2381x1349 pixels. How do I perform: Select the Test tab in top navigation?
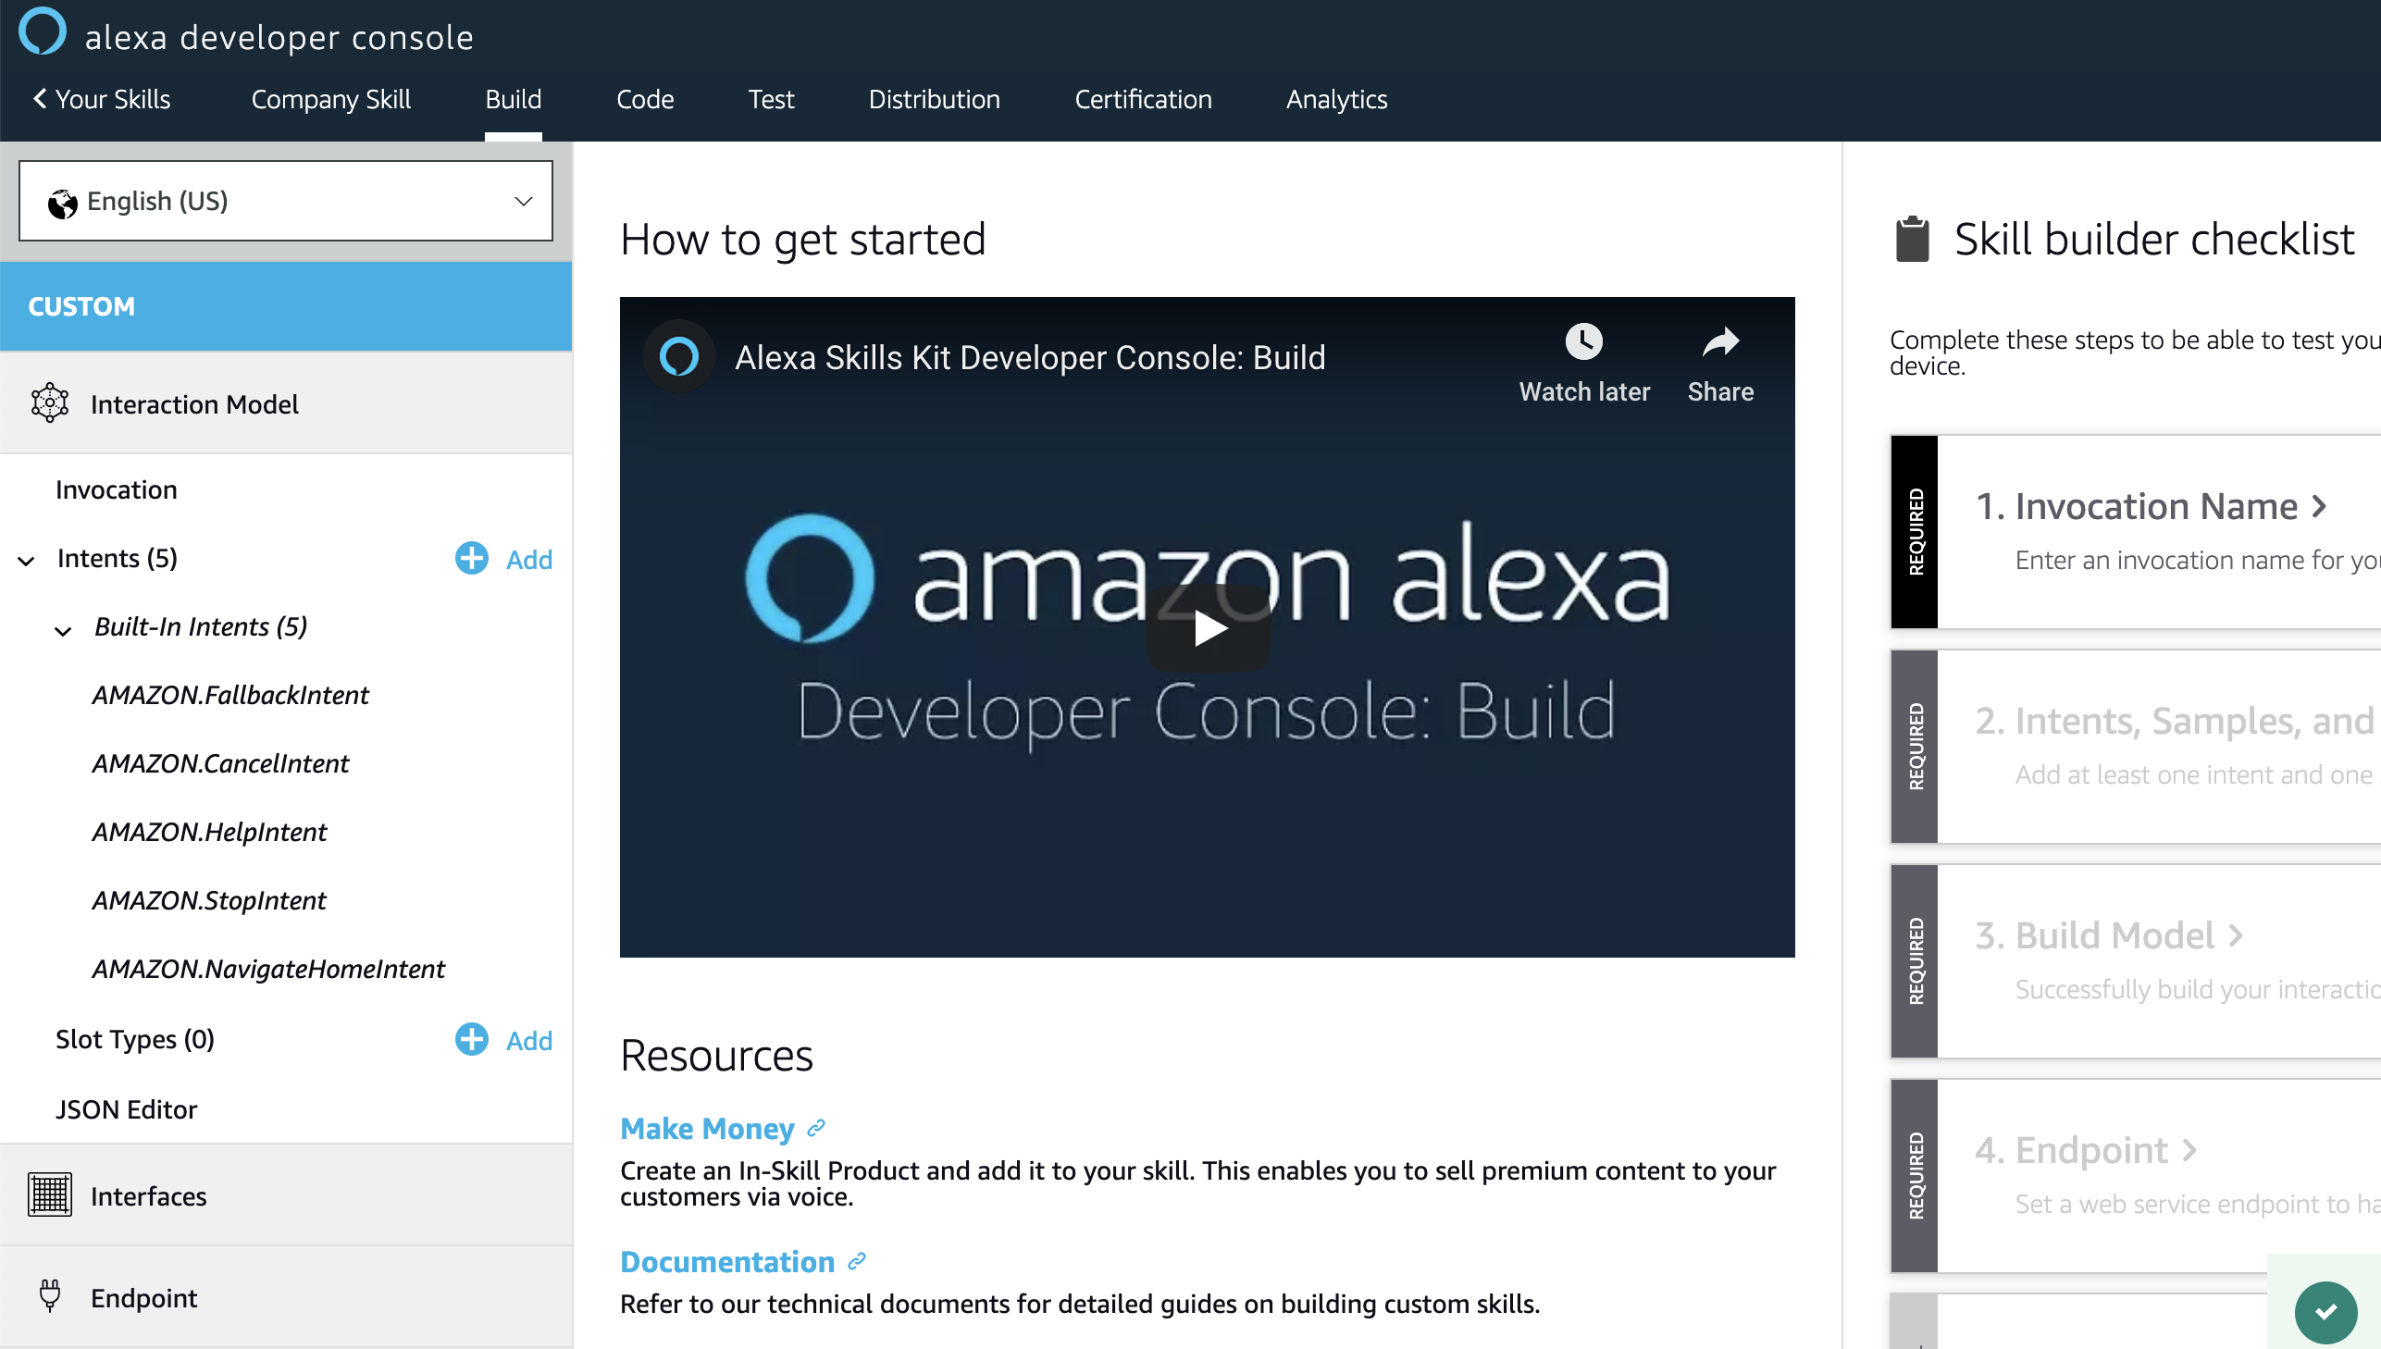tap(770, 98)
